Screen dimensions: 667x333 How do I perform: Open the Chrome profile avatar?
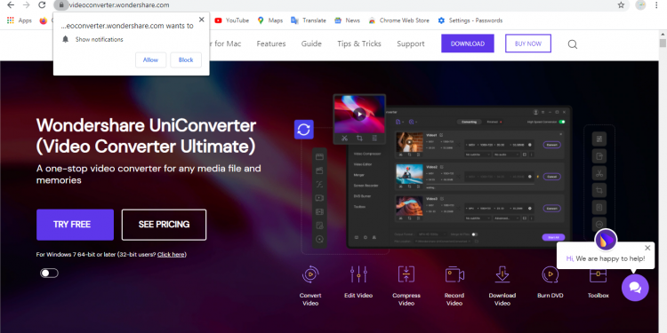coord(640,5)
